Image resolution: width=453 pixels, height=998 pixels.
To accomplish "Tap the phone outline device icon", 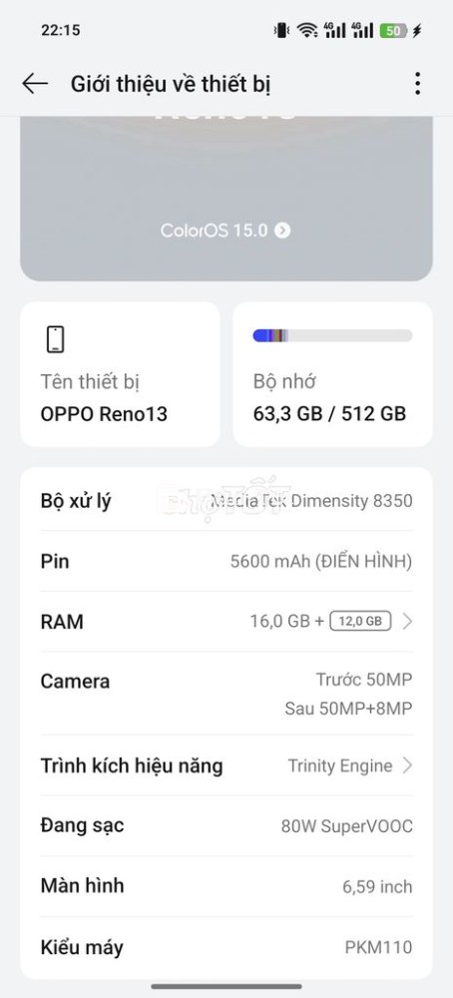I will click(55, 338).
